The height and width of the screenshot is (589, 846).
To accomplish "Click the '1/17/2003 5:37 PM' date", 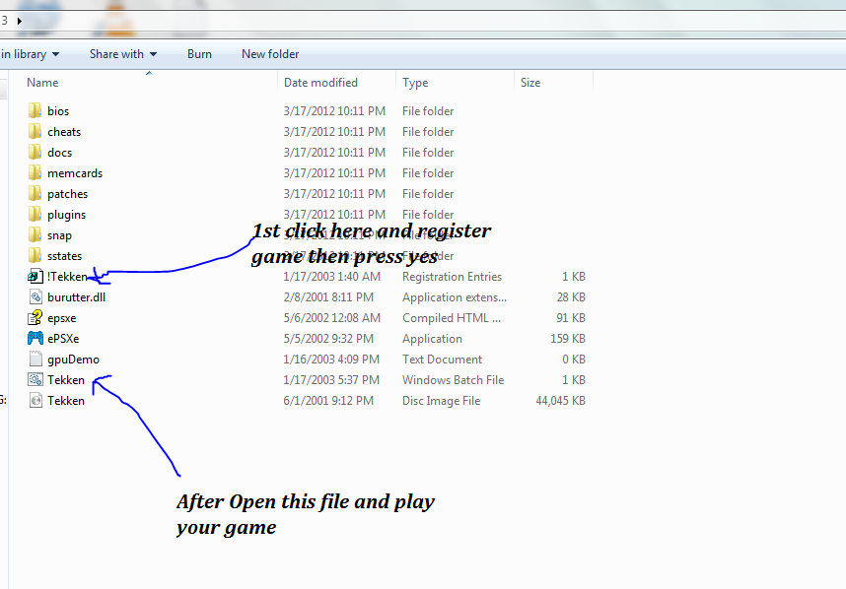I will coord(331,380).
